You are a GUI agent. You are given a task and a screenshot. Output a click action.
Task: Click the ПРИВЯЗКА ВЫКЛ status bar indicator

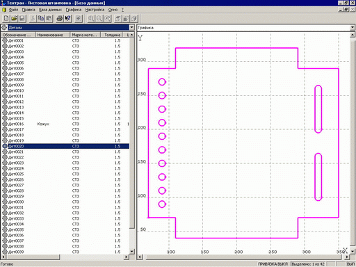click(x=273, y=264)
